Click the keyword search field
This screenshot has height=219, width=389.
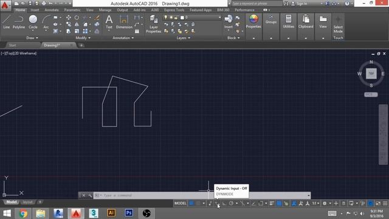256,4
